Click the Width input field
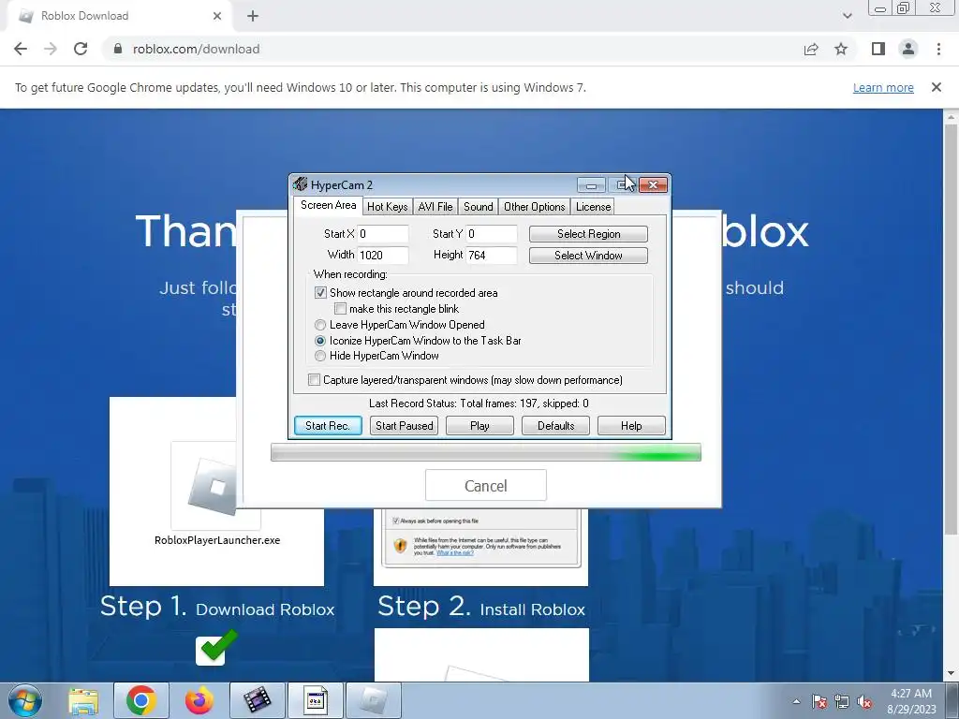 [383, 255]
